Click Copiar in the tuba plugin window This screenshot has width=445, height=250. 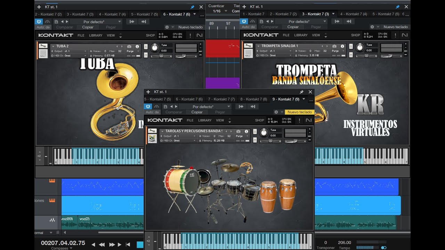tap(88, 27)
